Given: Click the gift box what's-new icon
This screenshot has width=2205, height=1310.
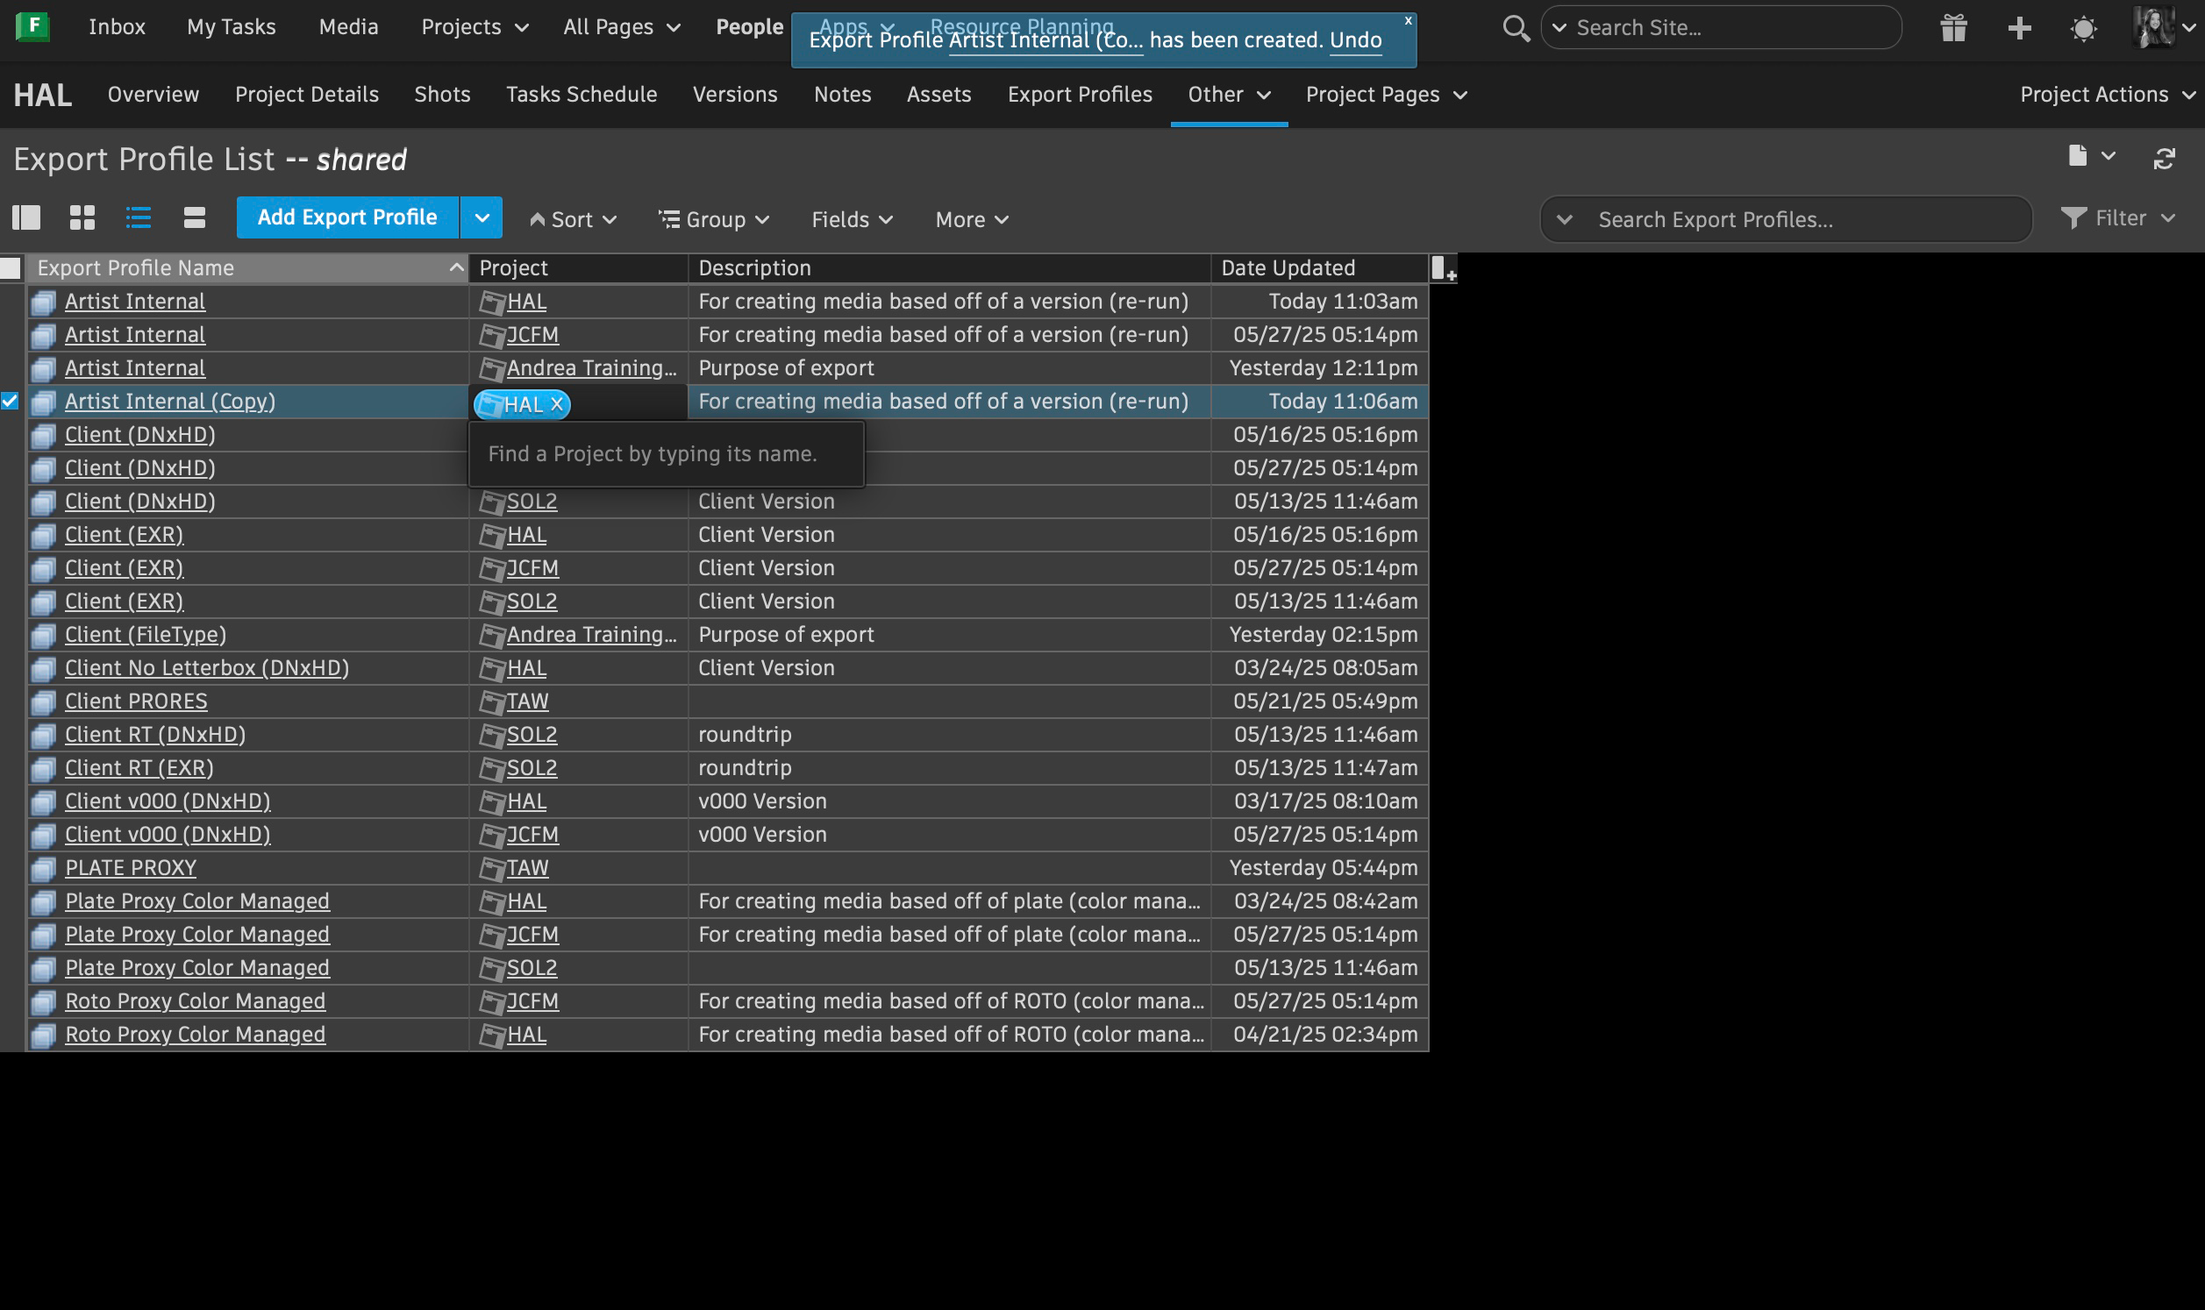Looking at the screenshot, I should click(x=1953, y=28).
